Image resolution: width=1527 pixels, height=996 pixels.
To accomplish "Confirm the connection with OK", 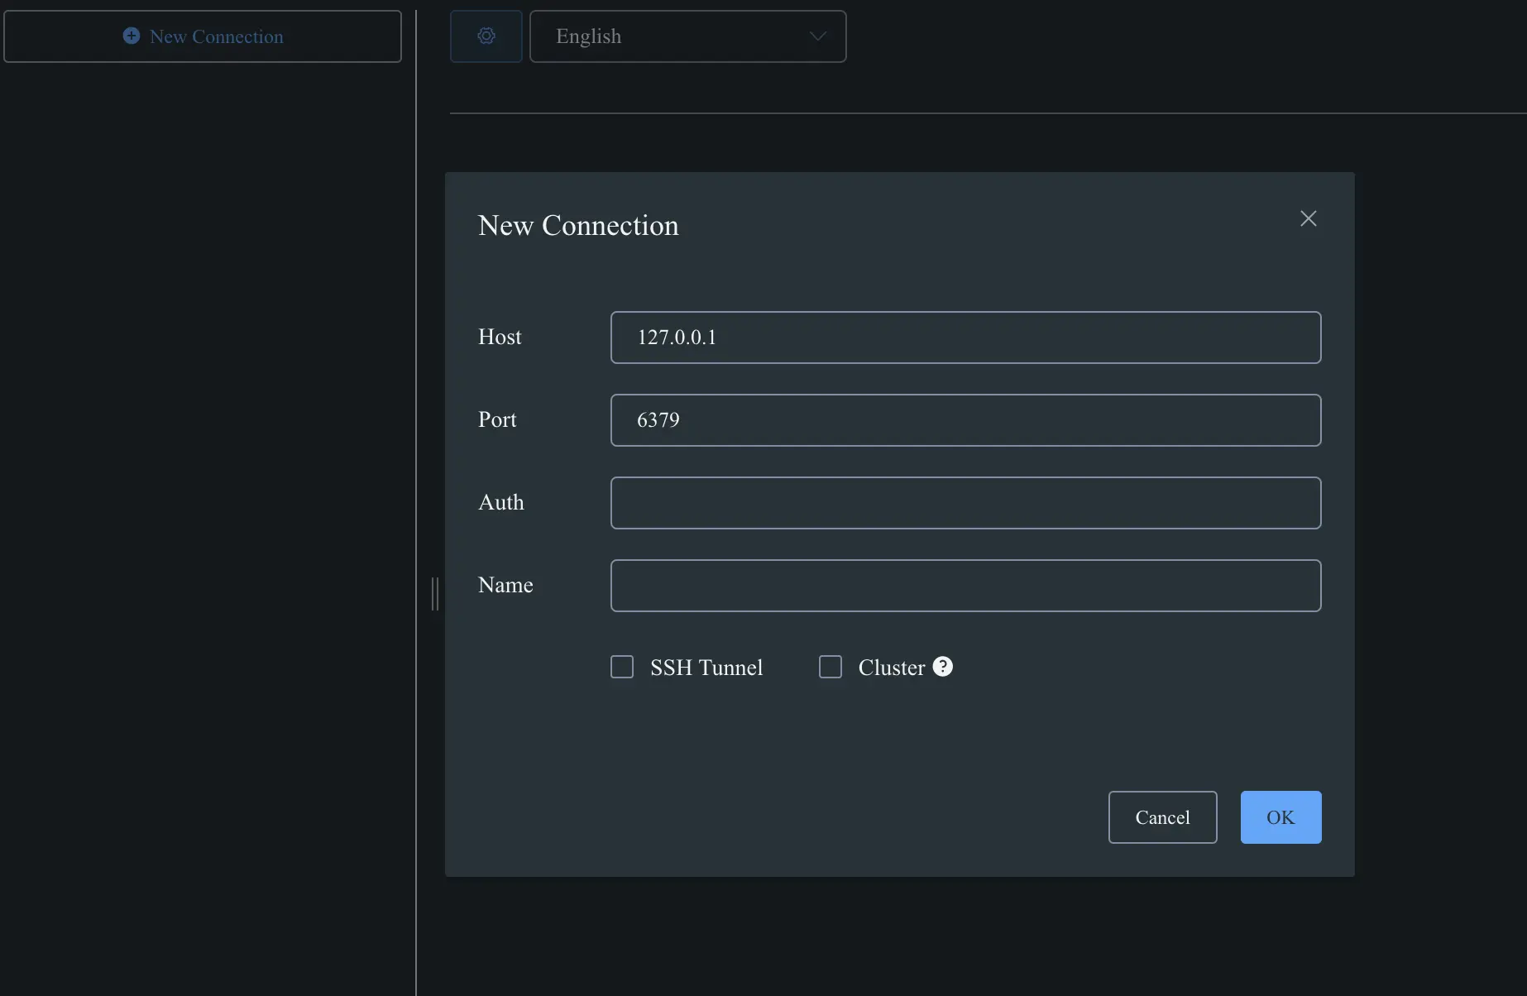I will [1280, 816].
